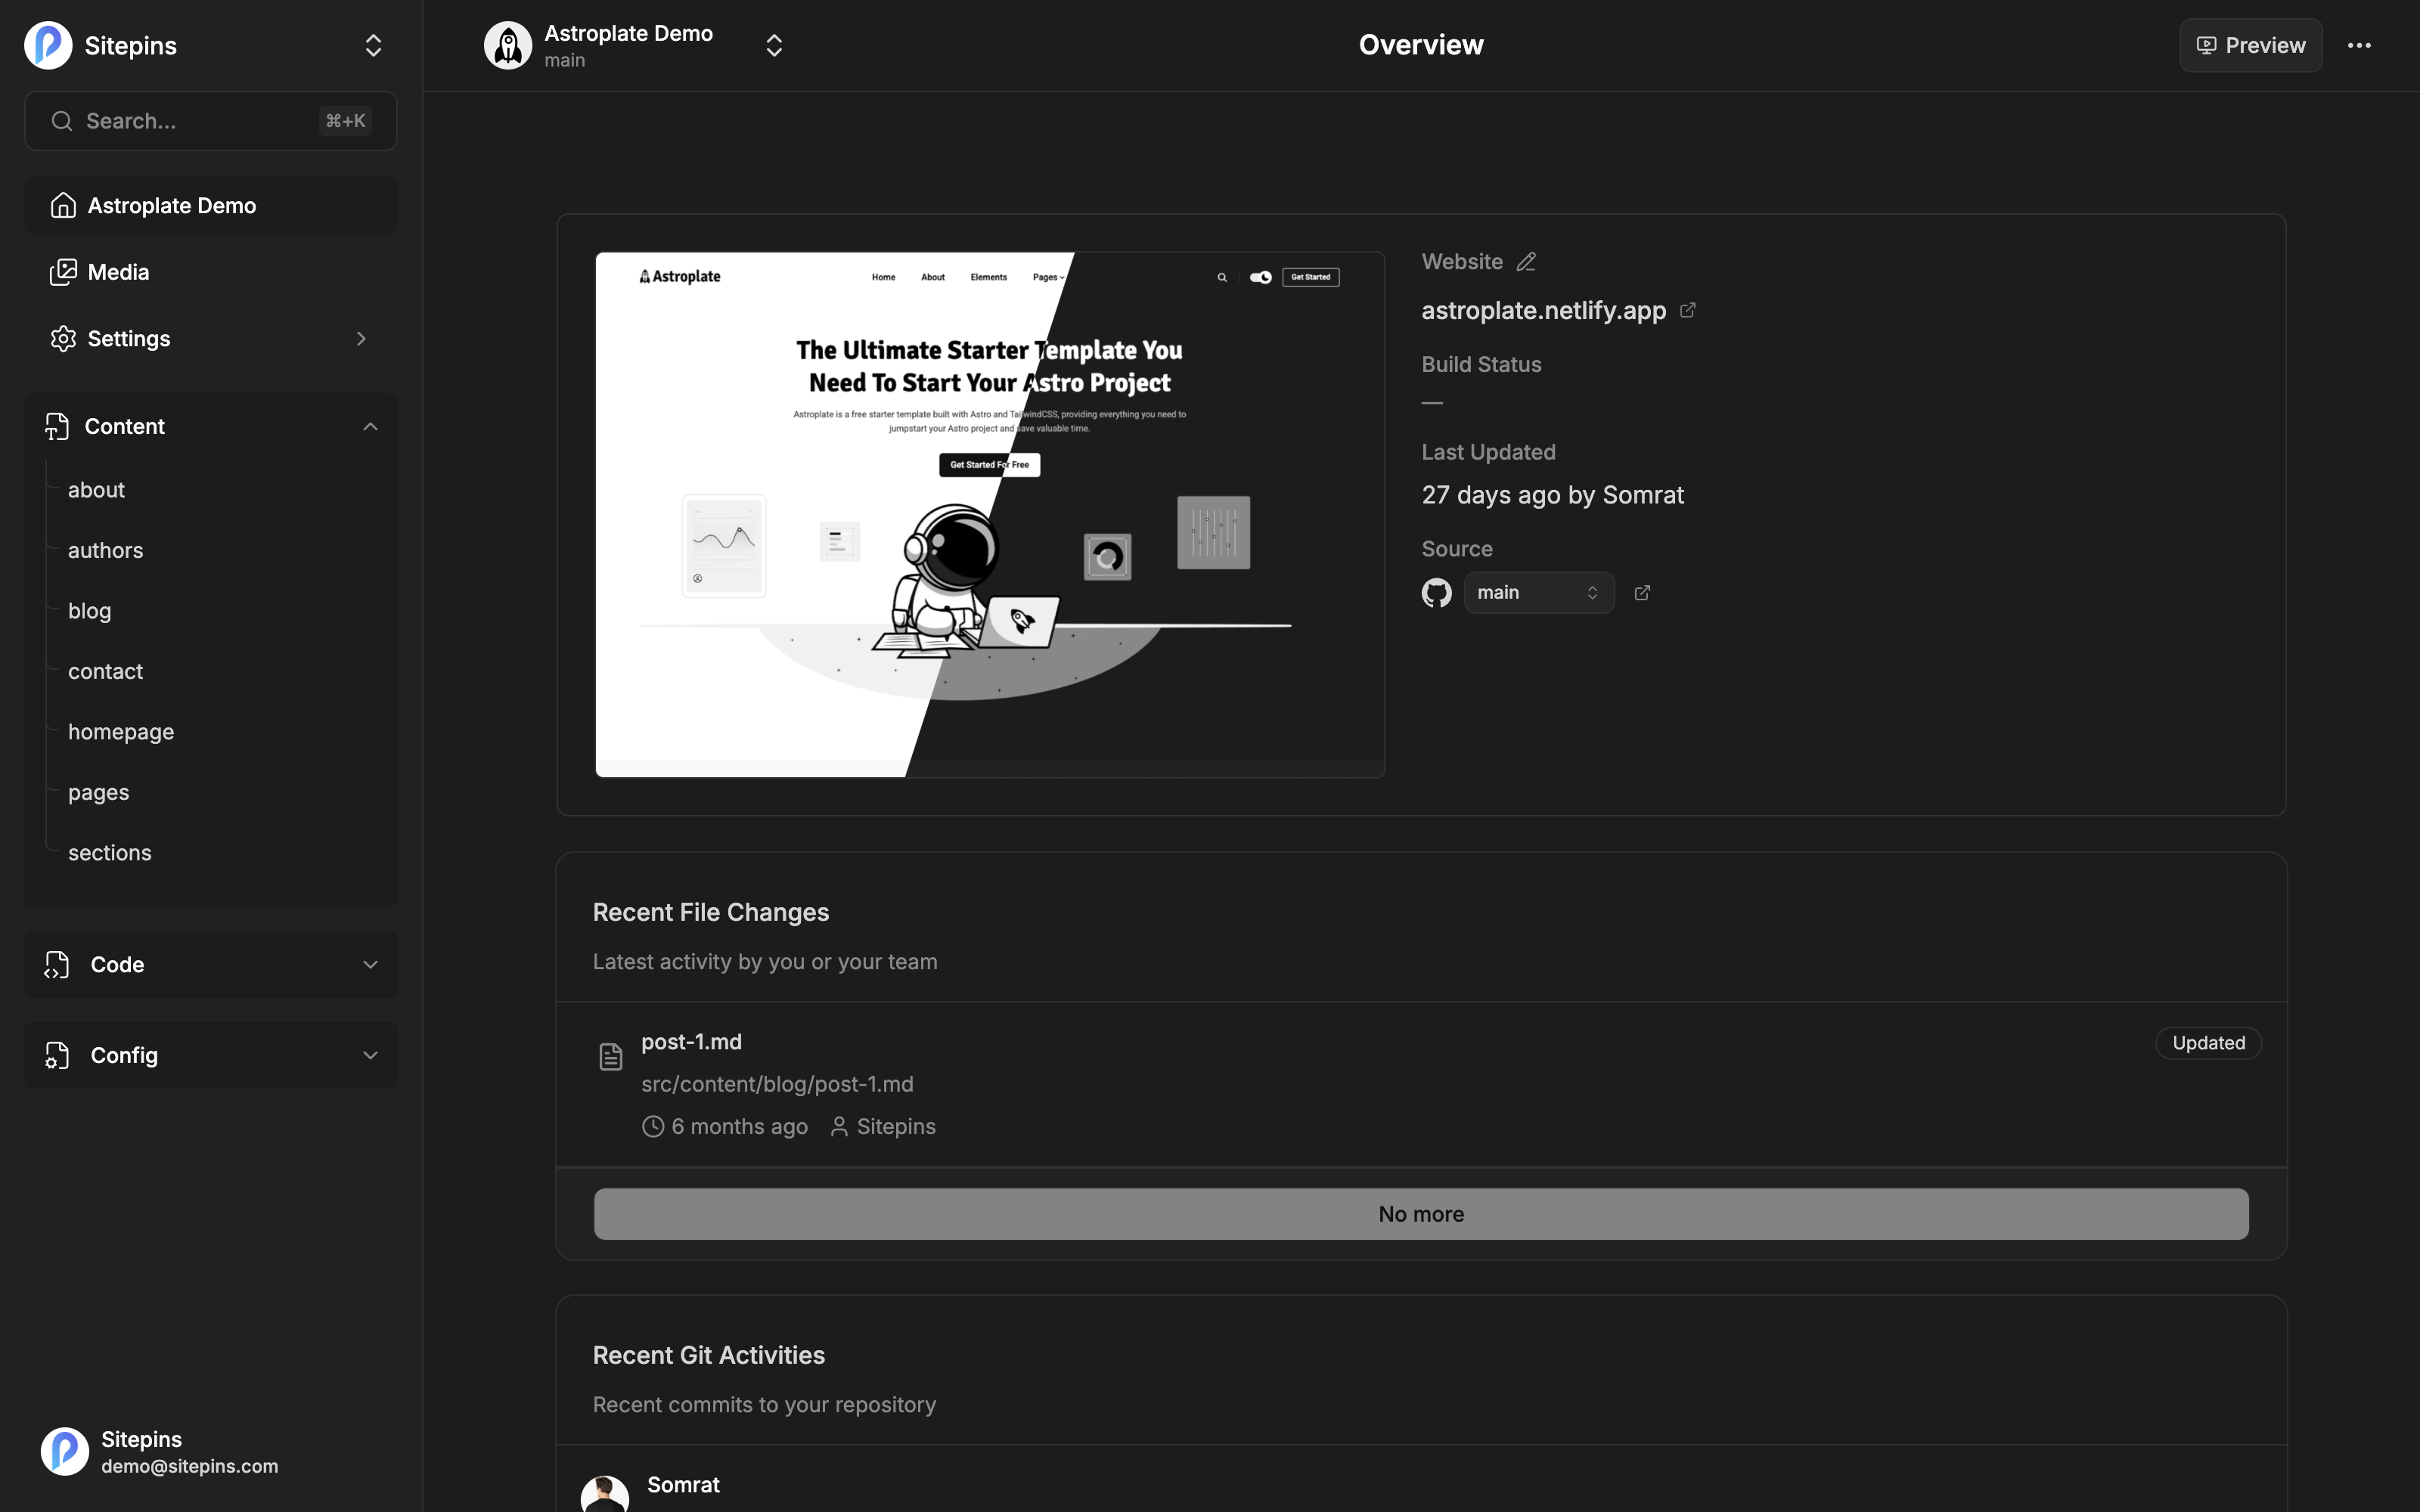Open the blog content folder
Screen dimensions: 2420x1512
(90, 611)
